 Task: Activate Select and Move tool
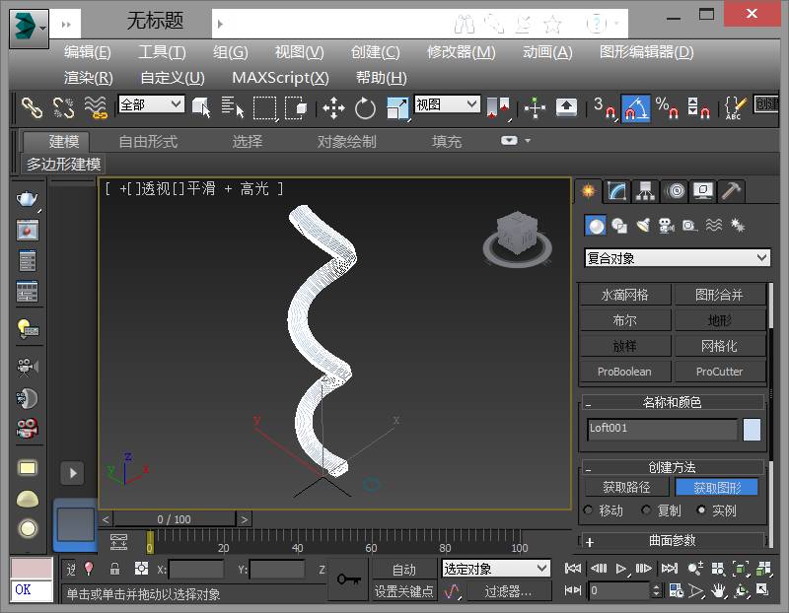coord(333,108)
